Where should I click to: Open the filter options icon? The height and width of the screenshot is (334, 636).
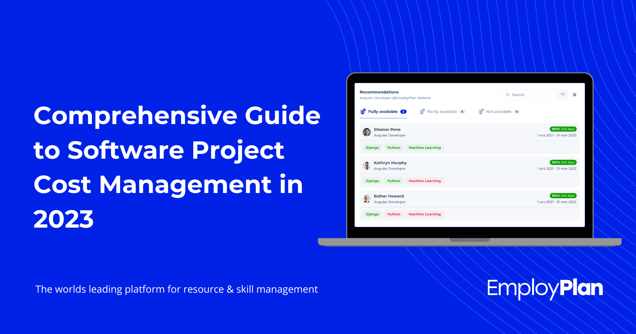[x=563, y=95]
